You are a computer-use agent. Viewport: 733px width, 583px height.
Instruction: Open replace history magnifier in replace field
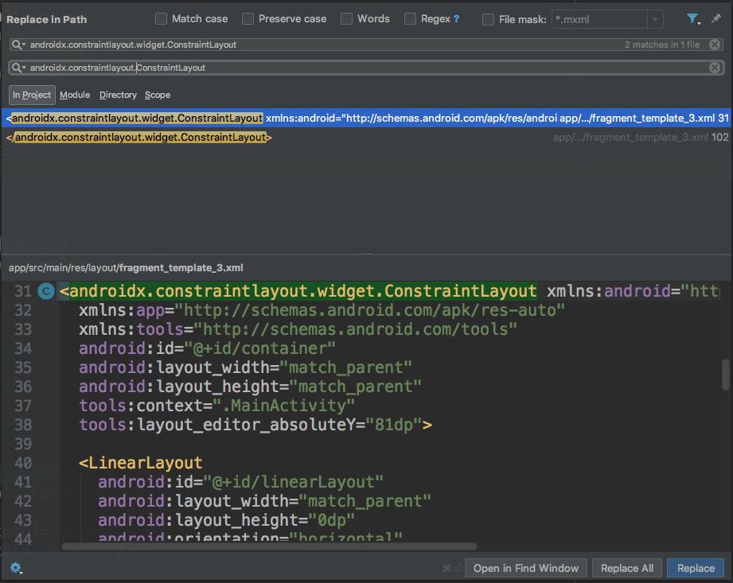click(x=18, y=68)
